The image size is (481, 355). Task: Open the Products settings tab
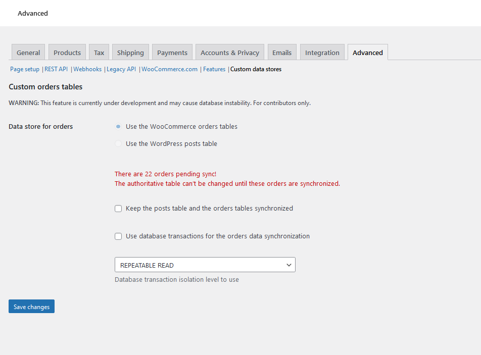pos(67,52)
